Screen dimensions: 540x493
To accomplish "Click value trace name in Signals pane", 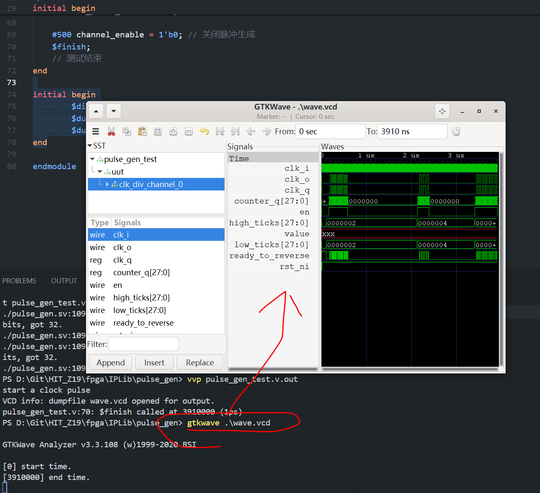I will pos(297,234).
